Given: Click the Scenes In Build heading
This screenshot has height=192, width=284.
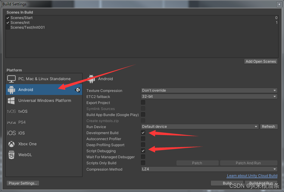Looking at the screenshot, I should click(20, 12).
